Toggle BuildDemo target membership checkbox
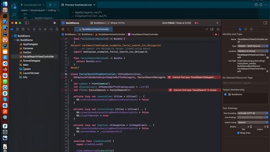This screenshot has width=270, height=152. (225, 95)
